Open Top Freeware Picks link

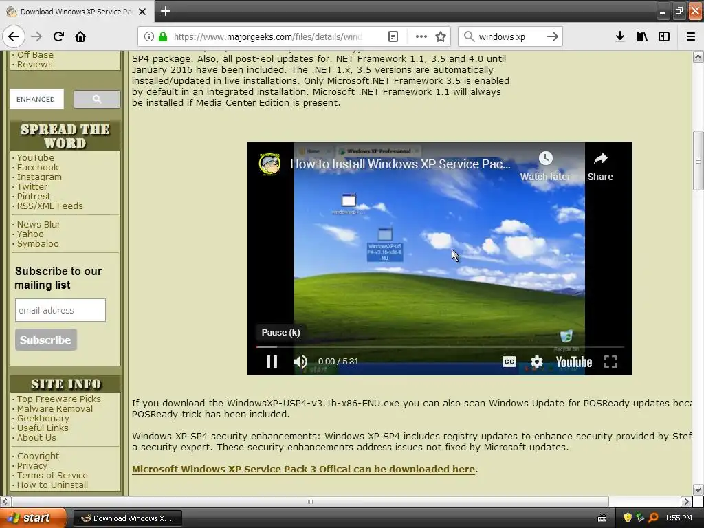[59, 399]
